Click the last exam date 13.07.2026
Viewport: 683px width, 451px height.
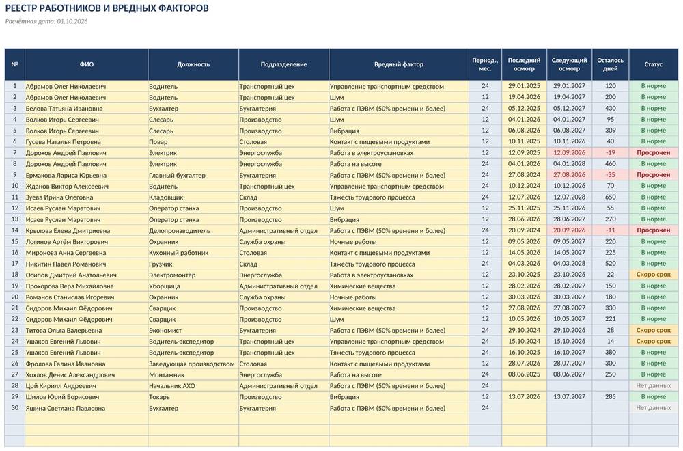tap(524, 396)
